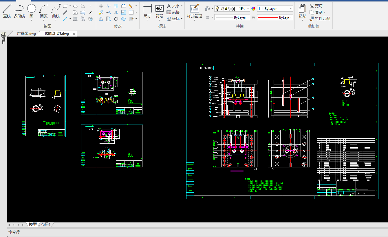Select the erase tool icon
The height and width of the screenshot is (237, 388).
(x=131, y=6)
